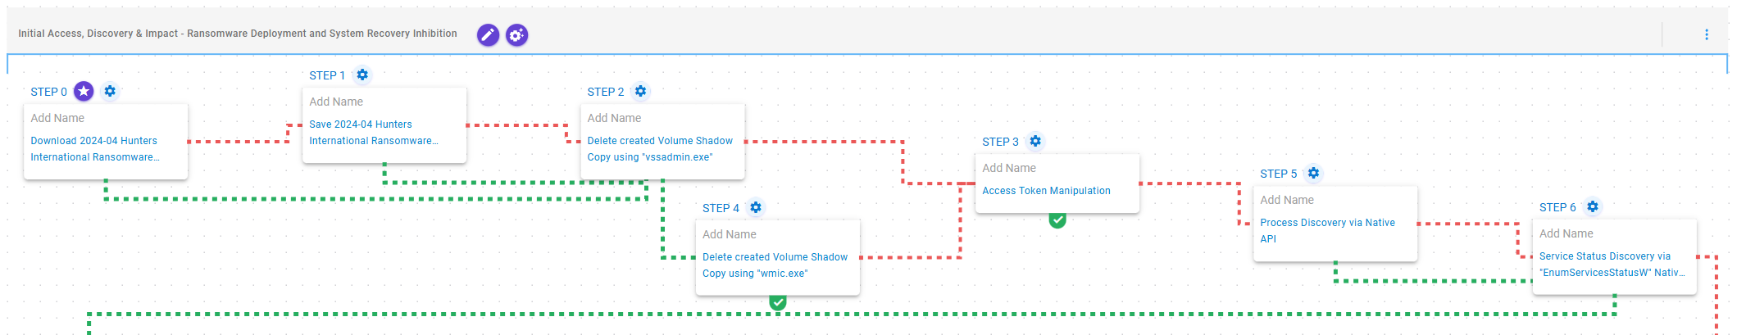Open vssadmin.exe Volume Shadow Copy deletion link

[659, 149]
